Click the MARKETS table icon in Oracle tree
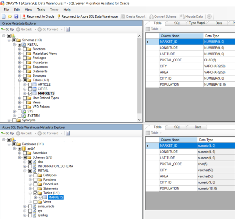Image resolution: width=235 pixels, height=219 pixels. pyautogui.click(x=34, y=93)
